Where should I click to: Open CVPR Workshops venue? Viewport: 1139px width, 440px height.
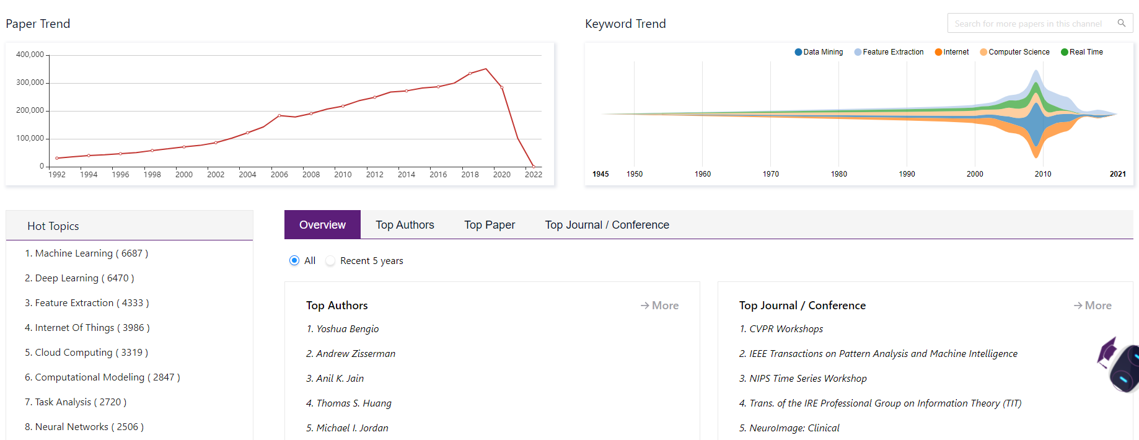(781, 328)
